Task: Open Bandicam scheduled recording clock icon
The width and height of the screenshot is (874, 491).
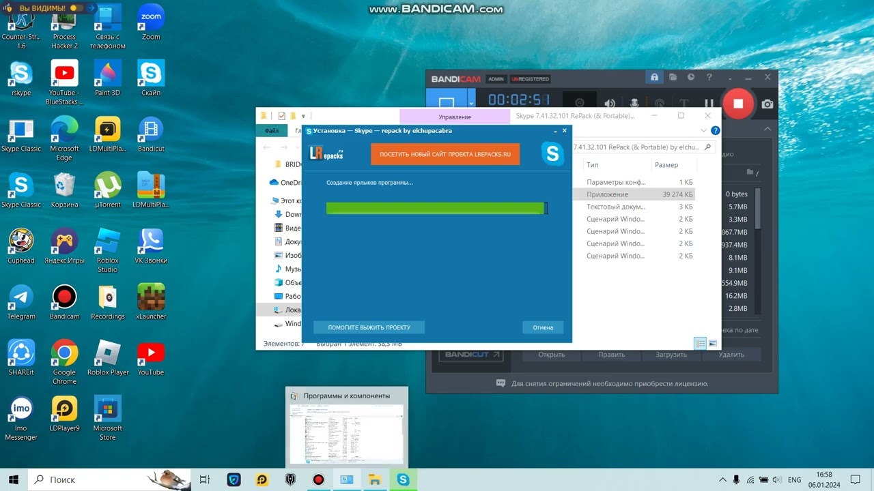Action: [691, 78]
